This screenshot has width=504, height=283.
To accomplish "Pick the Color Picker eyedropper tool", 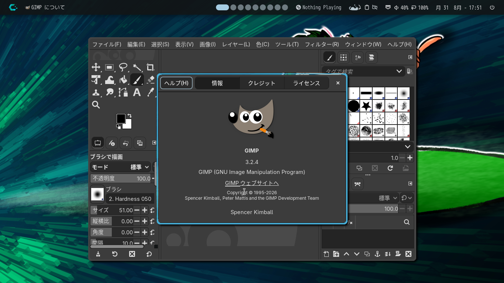I will click(150, 92).
